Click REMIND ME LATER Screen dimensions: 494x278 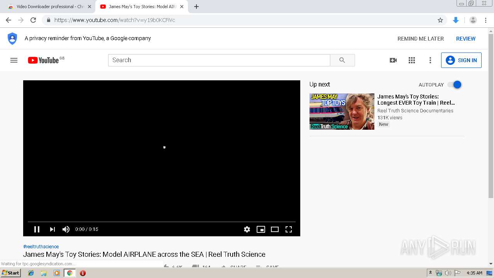[421, 39]
